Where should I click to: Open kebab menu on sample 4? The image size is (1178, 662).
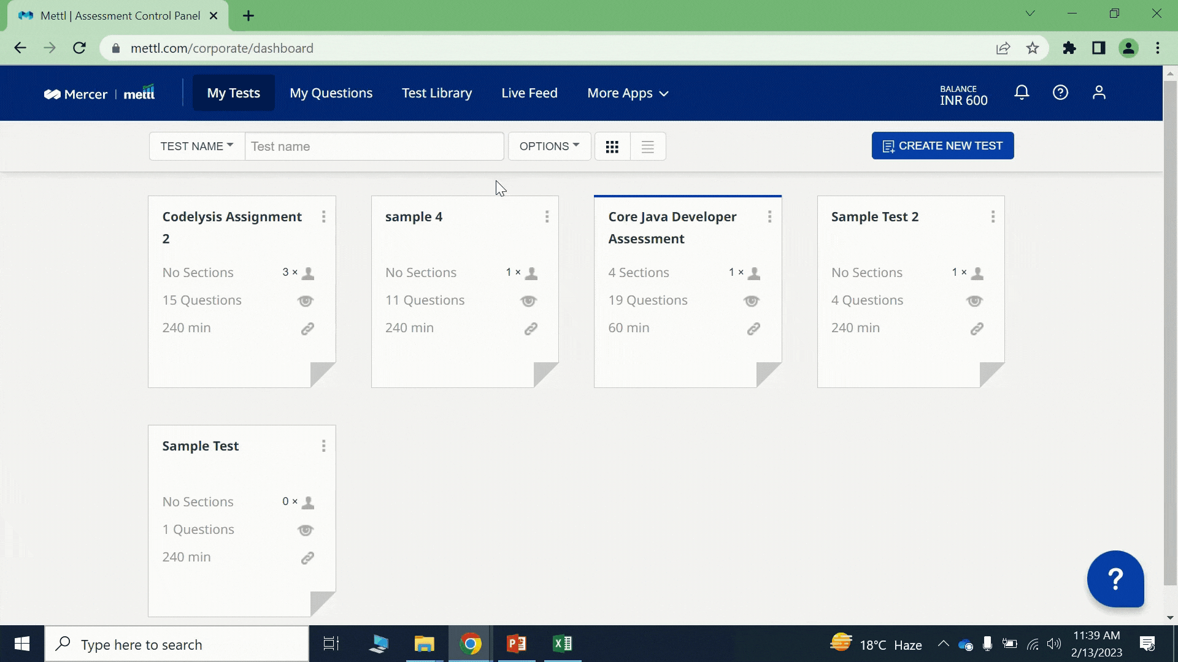(547, 217)
